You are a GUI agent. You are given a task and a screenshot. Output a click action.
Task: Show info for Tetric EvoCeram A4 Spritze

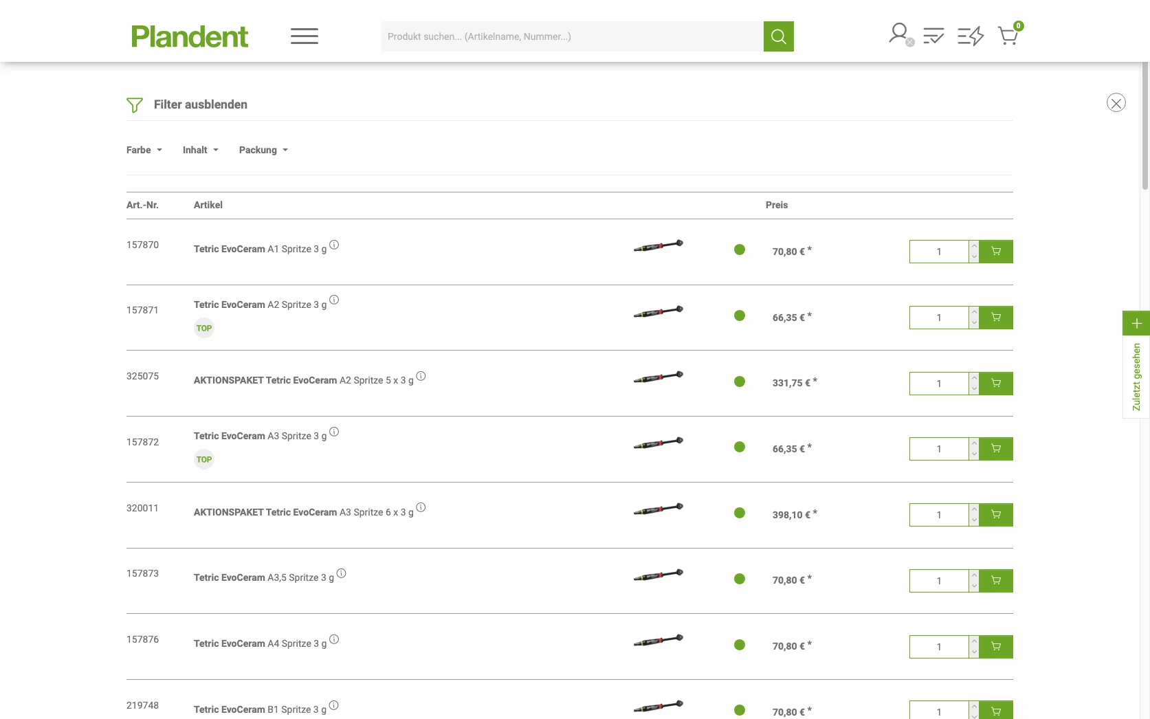point(334,639)
